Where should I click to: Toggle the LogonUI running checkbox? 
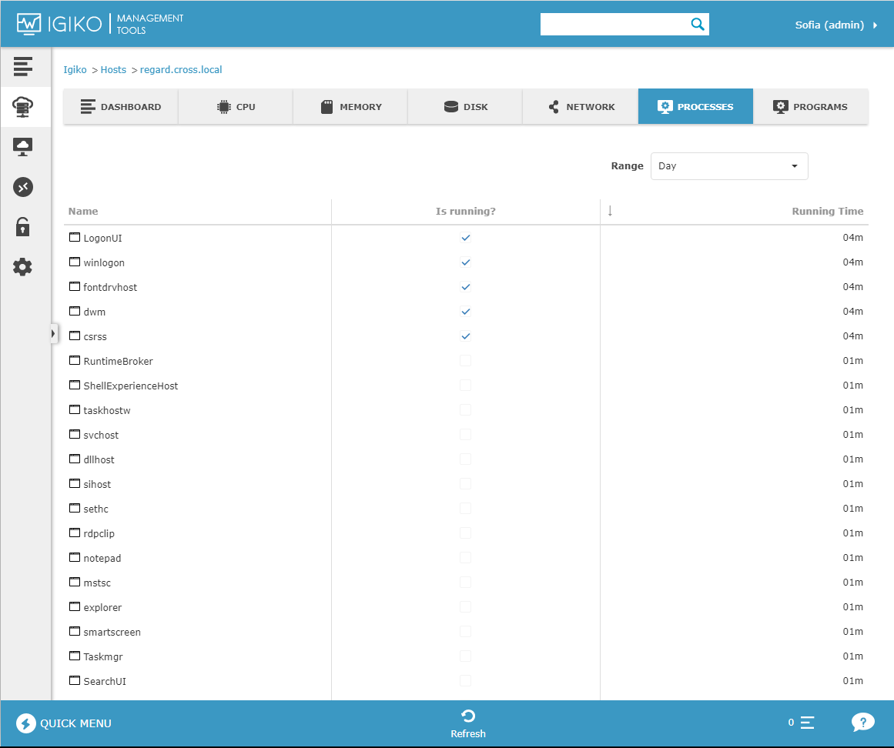[466, 238]
